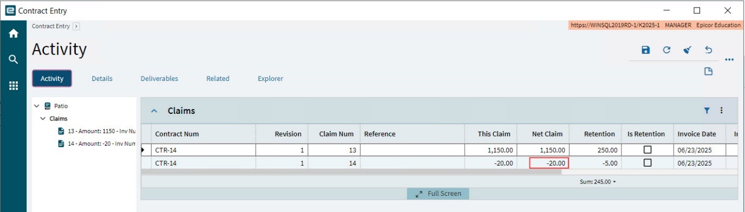Click the Clear brush icon in toolbar
This screenshot has height=212, width=745.
pyautogui.click(x=687, y=50)
